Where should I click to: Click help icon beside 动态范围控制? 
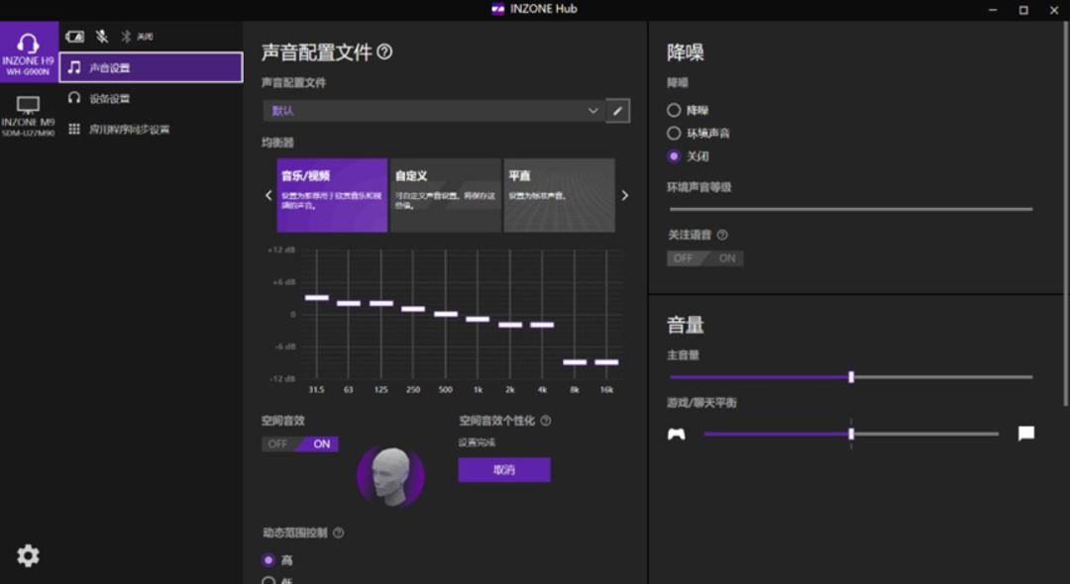pos(339,533)
